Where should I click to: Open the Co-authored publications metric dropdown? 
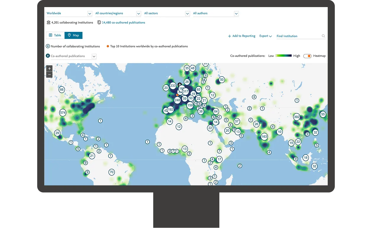94,56
